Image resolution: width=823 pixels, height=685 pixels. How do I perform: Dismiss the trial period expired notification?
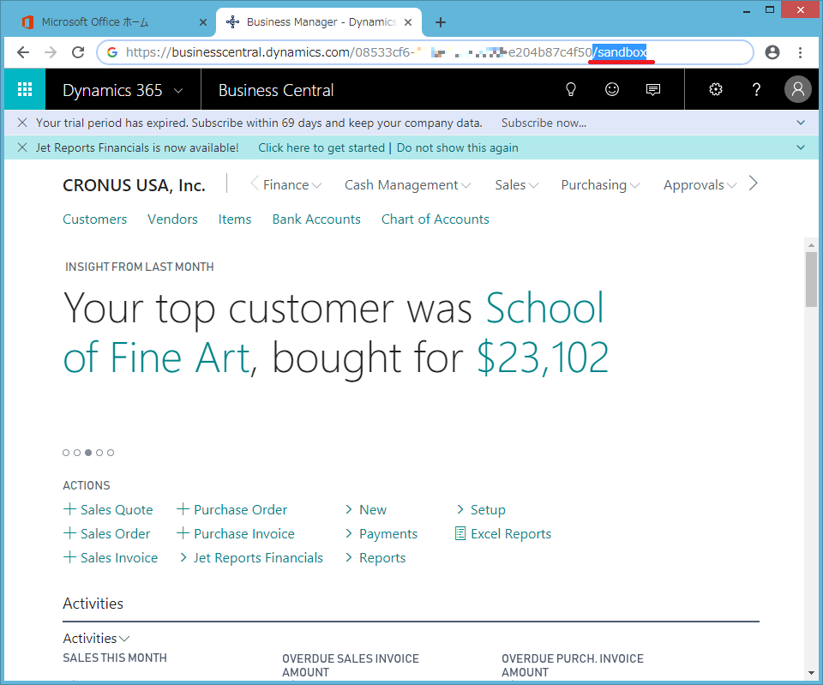pos(22,123)
